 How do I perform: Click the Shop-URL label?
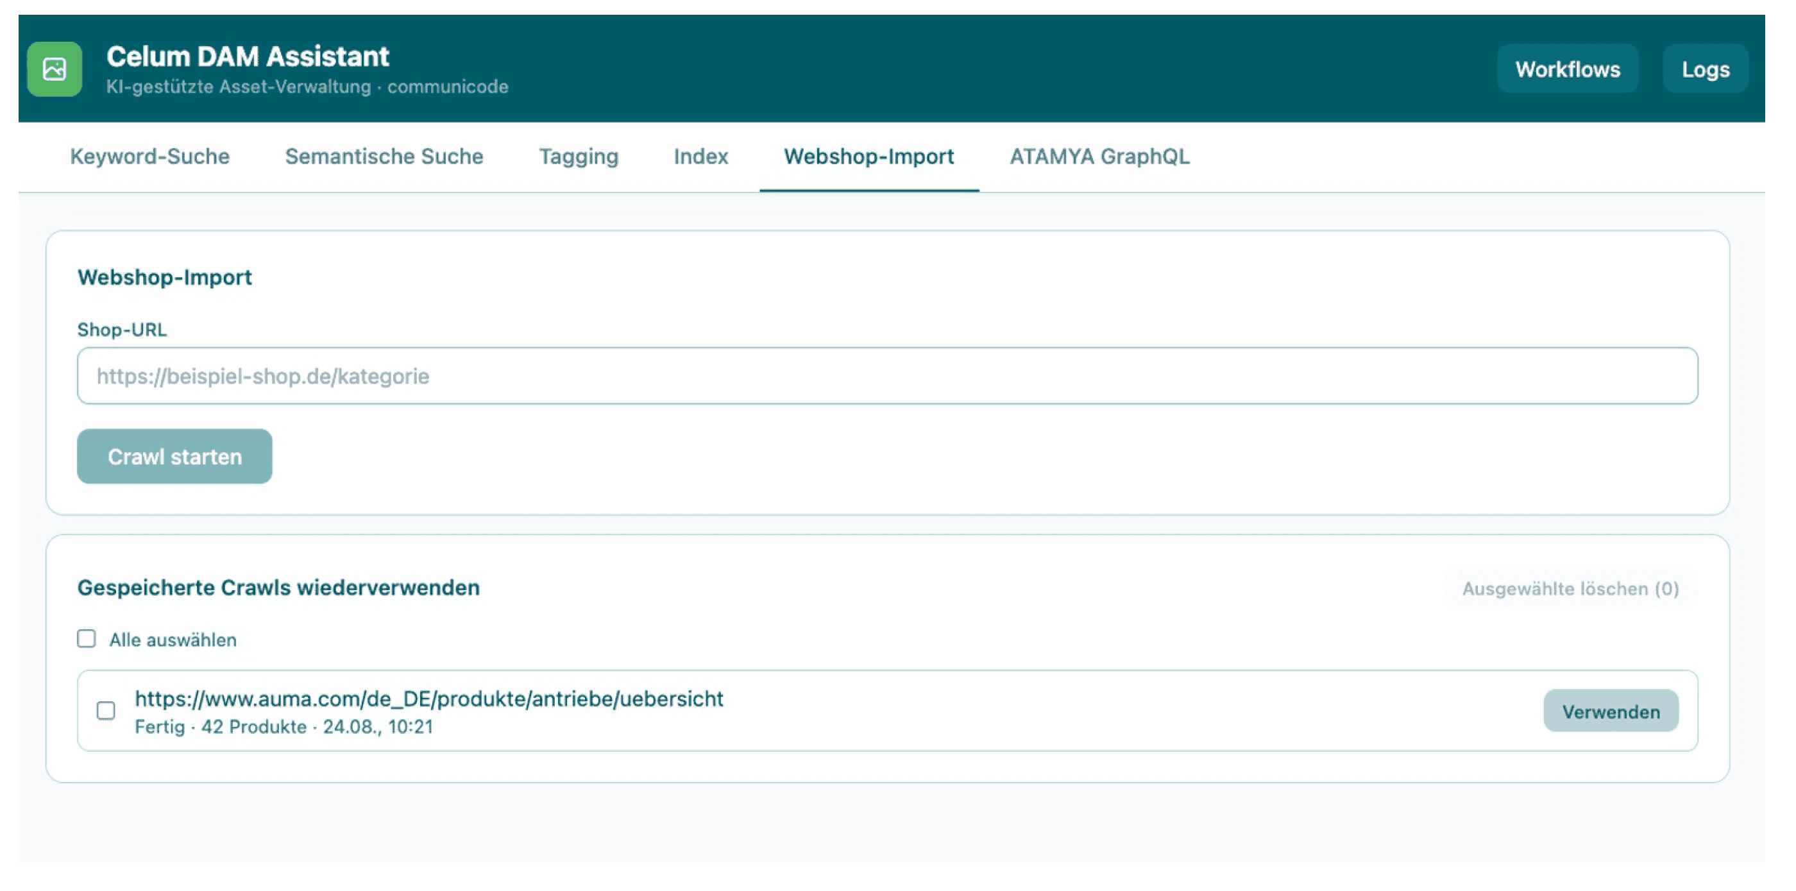122,329
